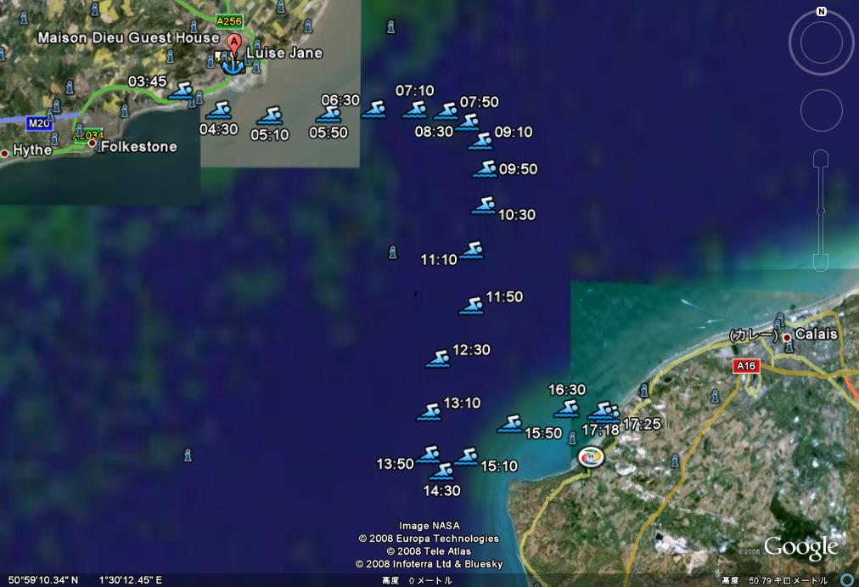Click the red A pin marker

(233, 42)
